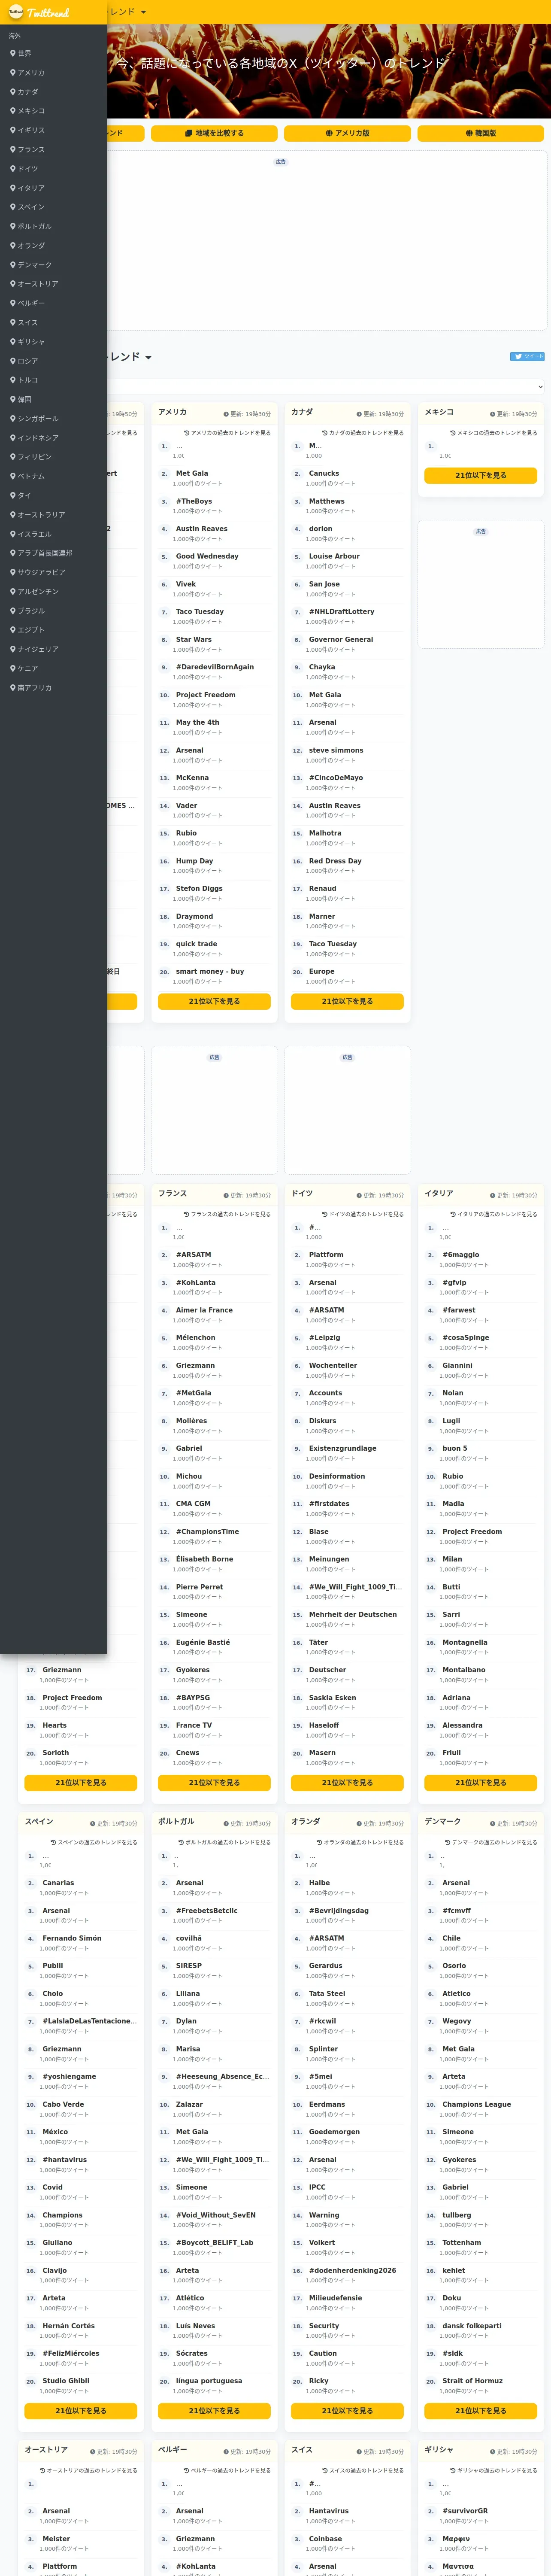View past trends for メキシコ

point(493,433)
